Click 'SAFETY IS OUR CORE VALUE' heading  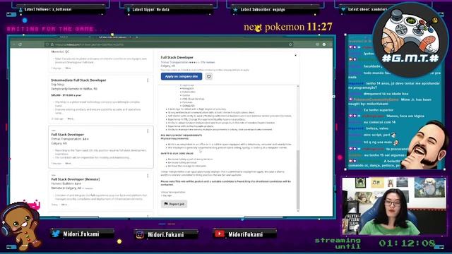coord(177,154)
